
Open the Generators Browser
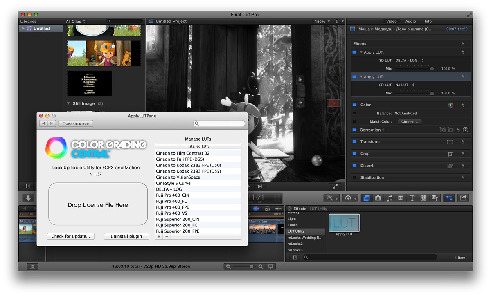[x=423, y=198]
